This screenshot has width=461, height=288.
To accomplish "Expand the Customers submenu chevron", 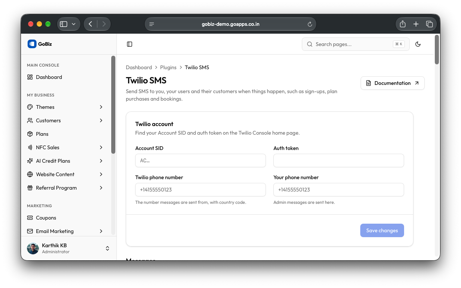I will tap(101, 120).
